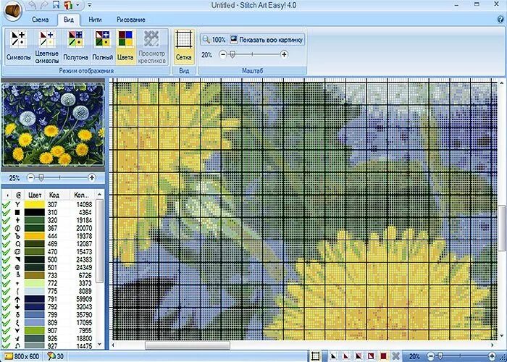The height and width of the screenshot is (362, 507).
Task: Click ribbon zoom minus button
Action: pyautogui.click(x=222, y=54)
